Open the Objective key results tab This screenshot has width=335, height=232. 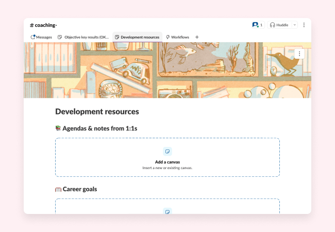point(83,37)
